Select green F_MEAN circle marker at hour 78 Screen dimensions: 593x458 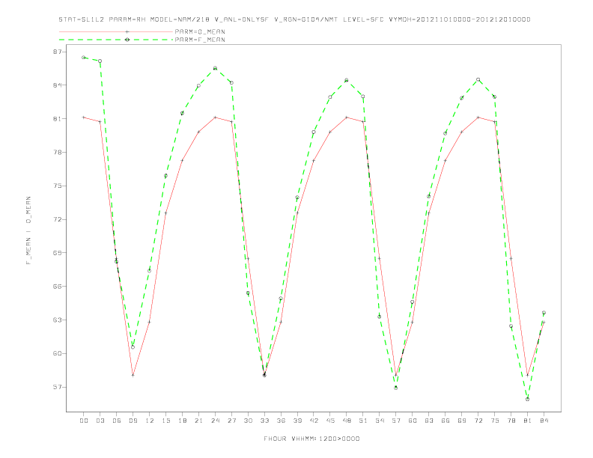[511, 326]
